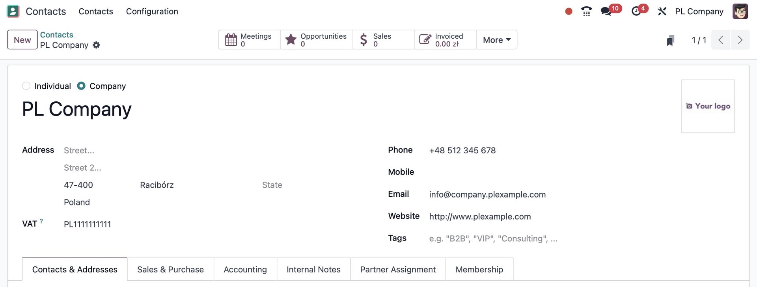Screen dimensions: 757x287
Task: Open the Meetings stat button
Action: coord(249,40)
